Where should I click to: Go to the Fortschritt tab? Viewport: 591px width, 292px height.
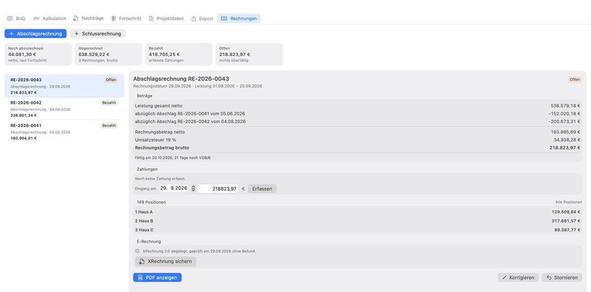pos(126,18)
